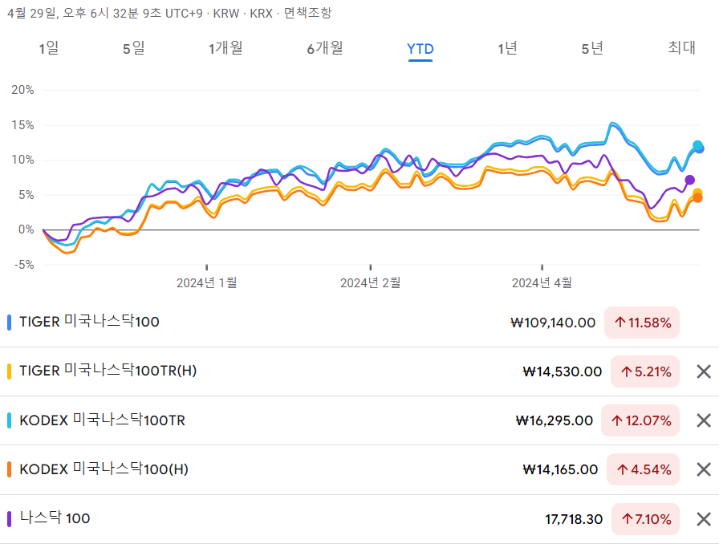Image resolution: width=719 pixels, height=544 pixels.
Task: View the 5년 performance chart
Action: pos(591,49)
